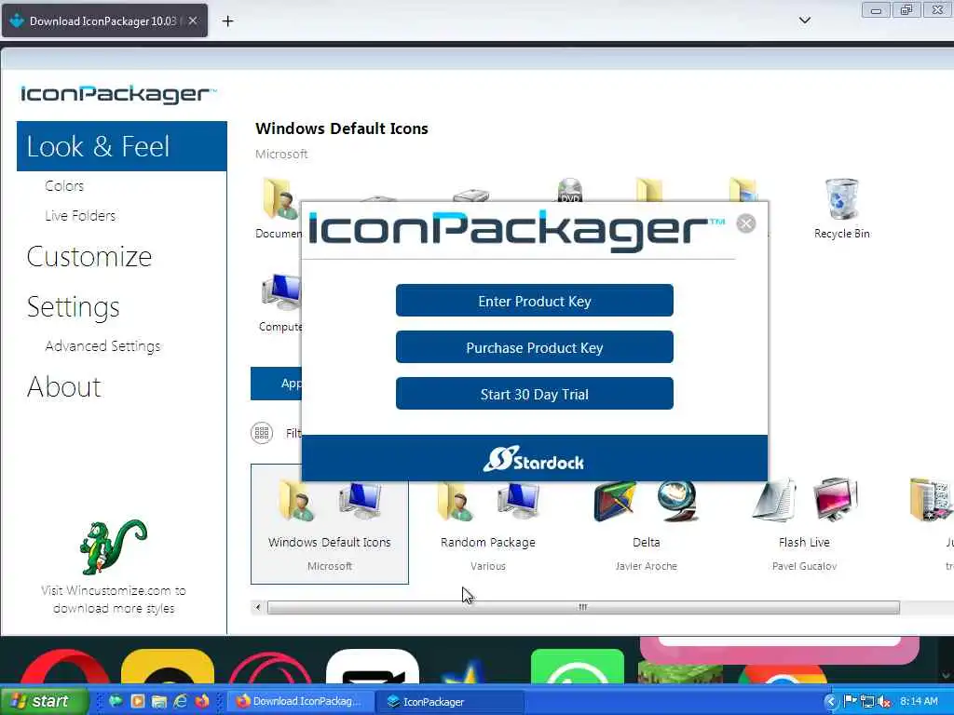Launch media player from quick launch
The height and width of the screenshot is (715, 954).
tap(138, 701)
